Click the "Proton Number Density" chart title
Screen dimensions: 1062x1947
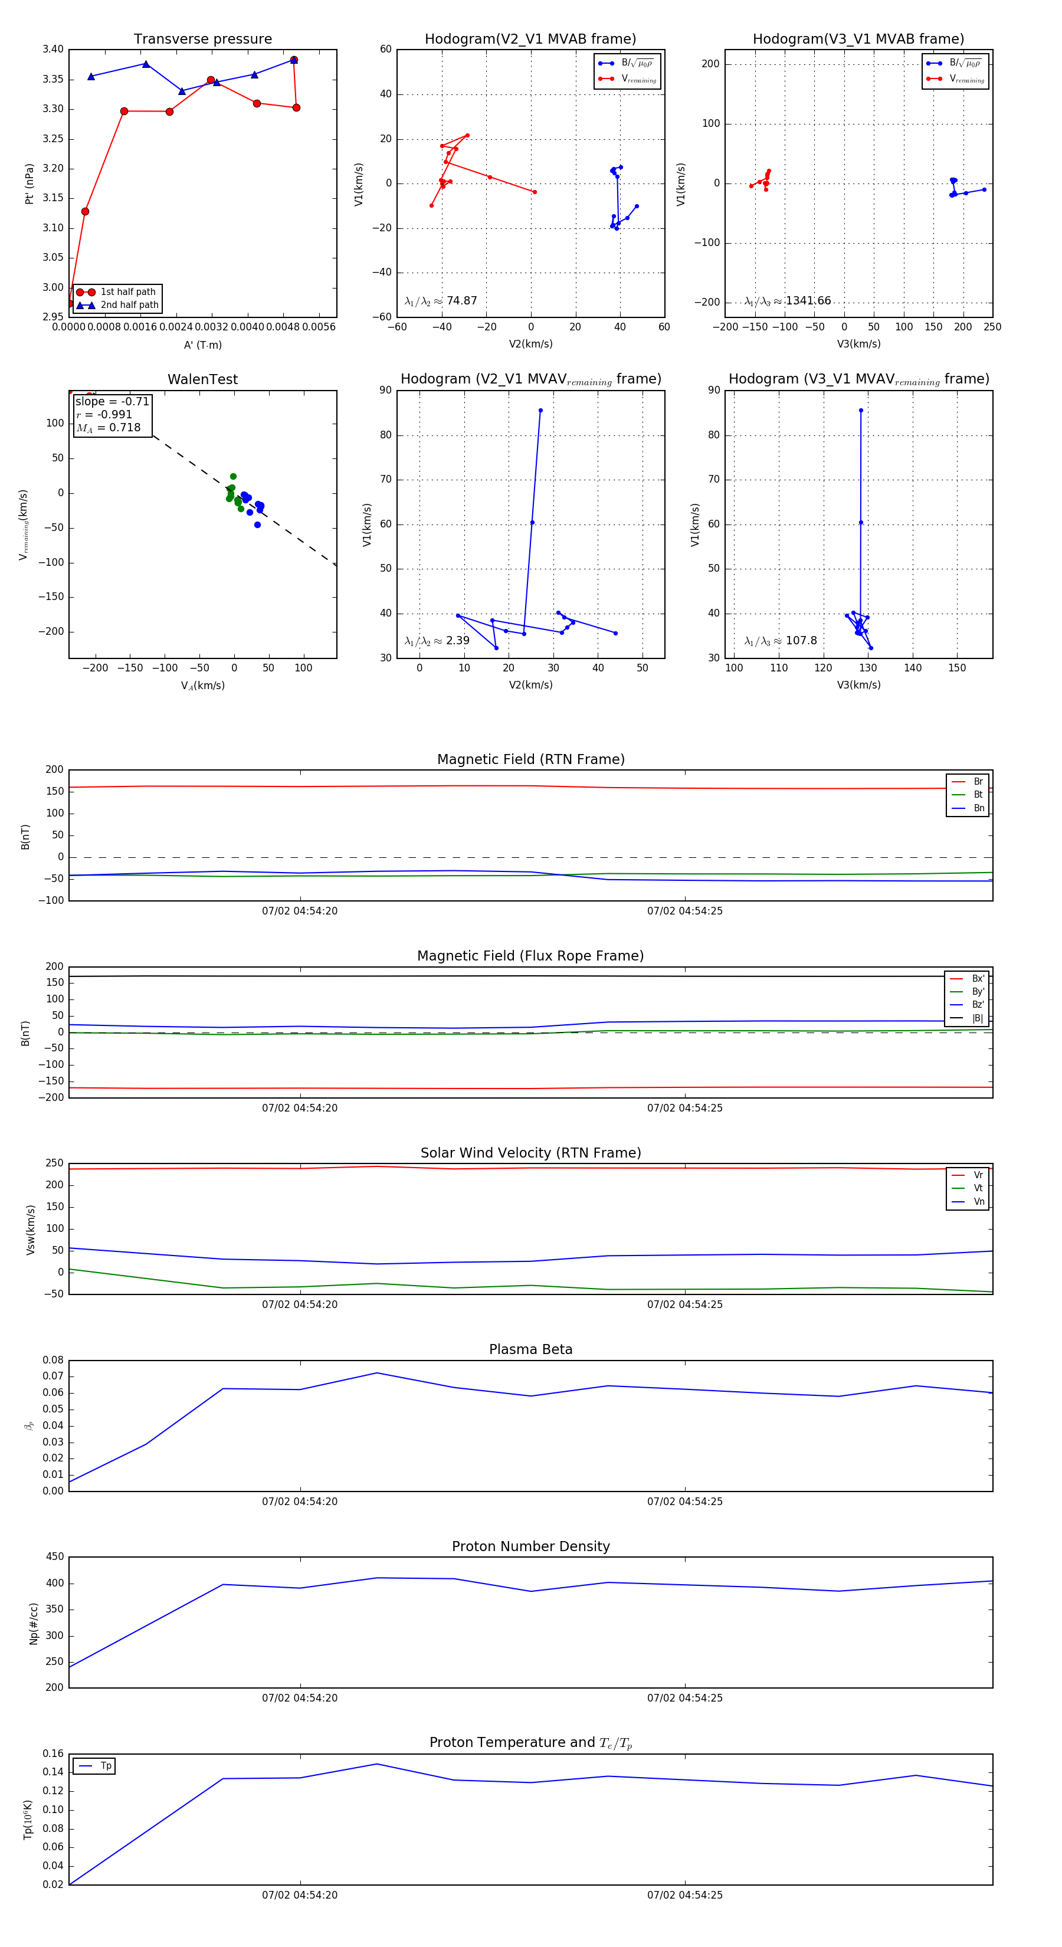coord(530,1546)
